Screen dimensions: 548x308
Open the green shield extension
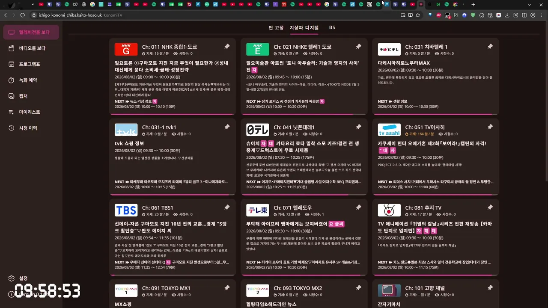(x=473, y=15)
